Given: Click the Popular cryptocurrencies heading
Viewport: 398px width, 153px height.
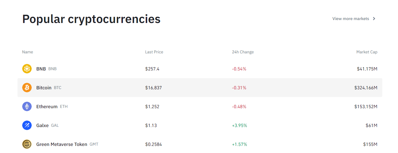Looking at the screenshot, I should (x=91, y=19).
